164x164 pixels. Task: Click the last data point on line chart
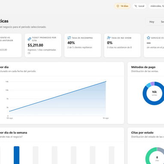pos(106,82)
